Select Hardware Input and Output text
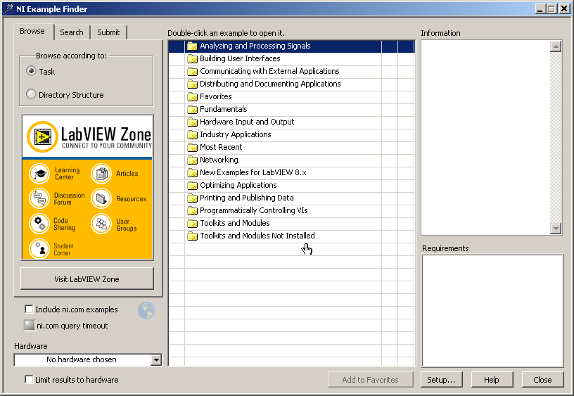This screenshot has height=396, width=574. (x=247, y=122)
